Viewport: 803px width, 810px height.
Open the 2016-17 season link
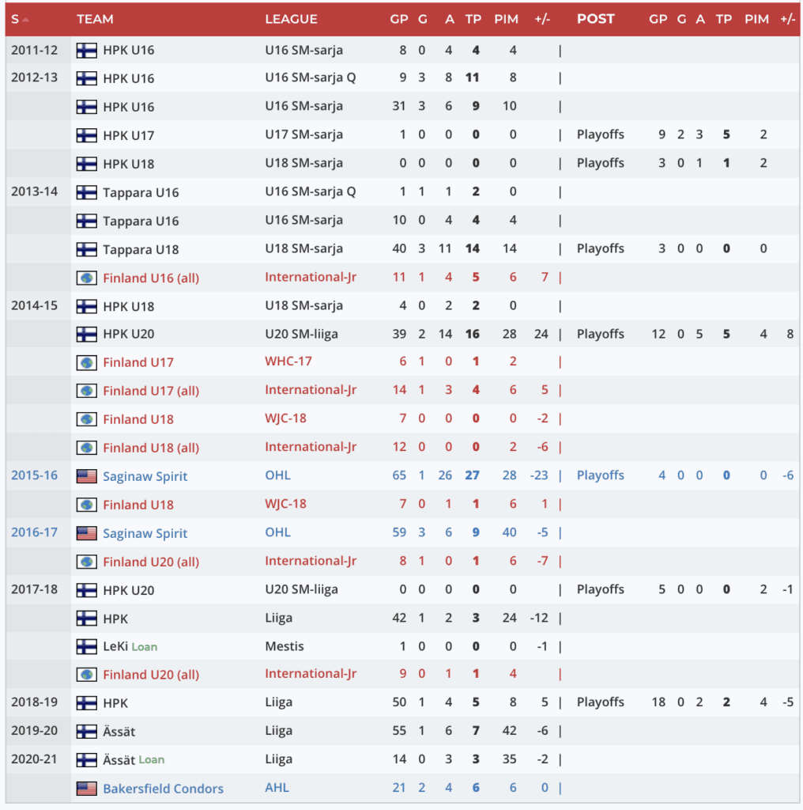pos(34,532)
